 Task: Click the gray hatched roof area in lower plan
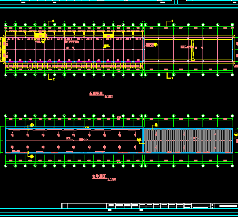188,141
